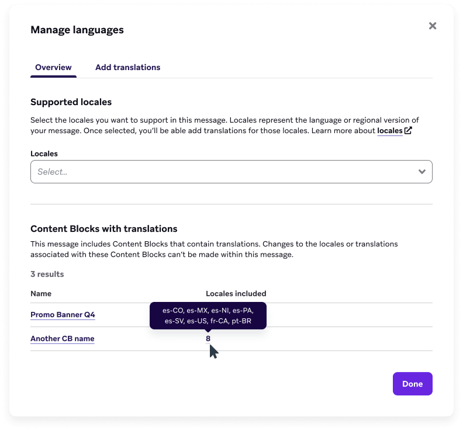Open the locales learn more link

[x=390, y=131]
